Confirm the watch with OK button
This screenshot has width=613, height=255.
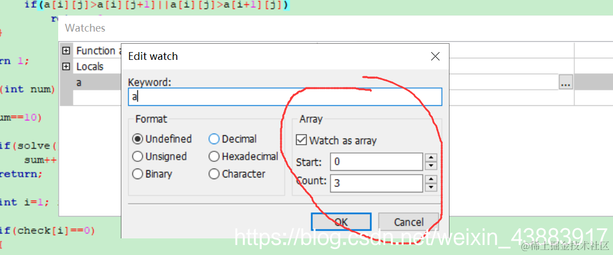click(341, 222)
